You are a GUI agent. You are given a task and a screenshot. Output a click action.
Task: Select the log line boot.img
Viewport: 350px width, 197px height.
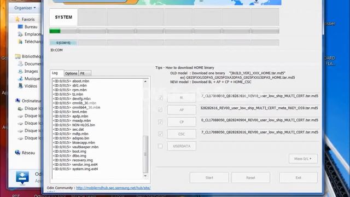(69, 151)
